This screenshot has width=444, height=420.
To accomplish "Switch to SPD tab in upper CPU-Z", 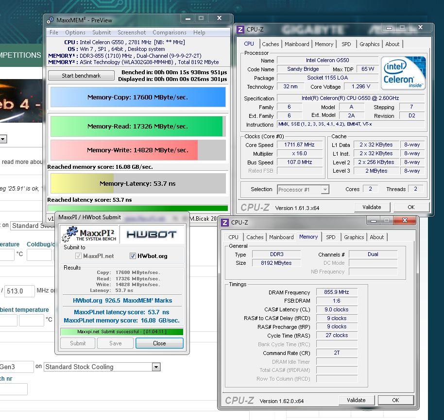I will [346, 44].
